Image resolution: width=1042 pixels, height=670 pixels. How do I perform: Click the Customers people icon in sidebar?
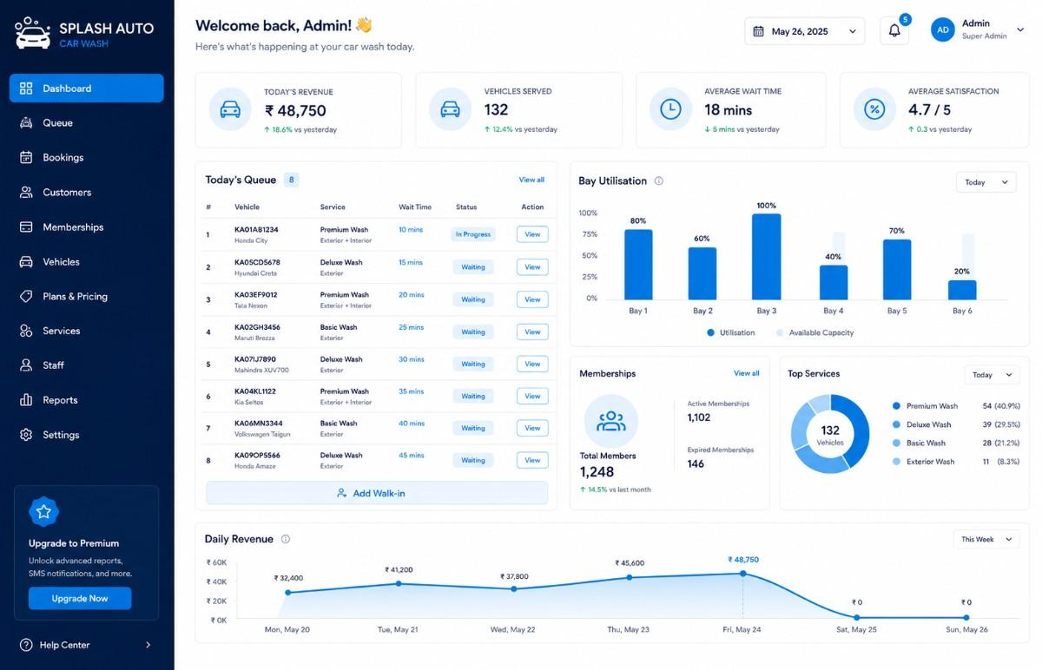coord(26,193)
